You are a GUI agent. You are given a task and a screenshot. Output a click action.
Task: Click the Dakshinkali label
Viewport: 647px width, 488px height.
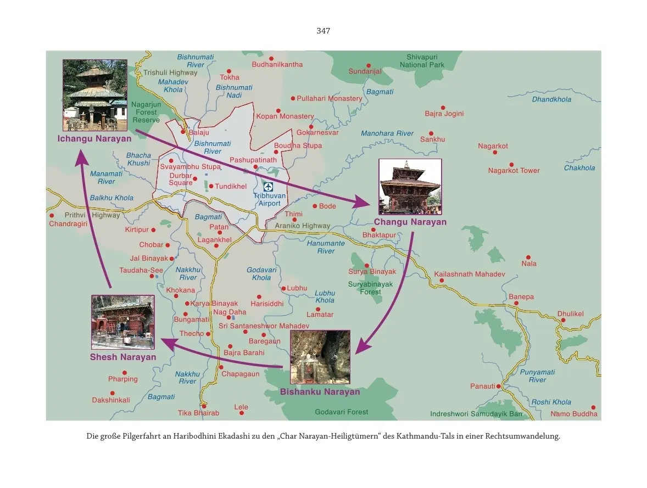[111, 400]
